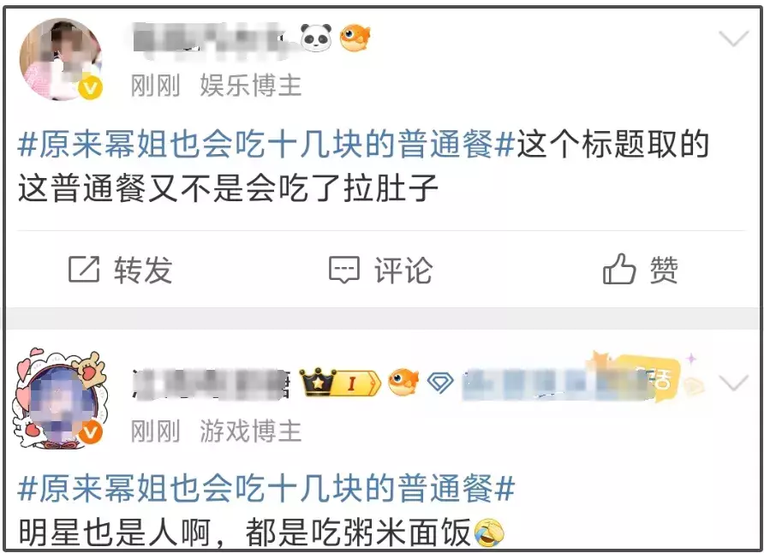Expand the second post's chevron options menu
764x553 pixels.
tap(734, 384)
